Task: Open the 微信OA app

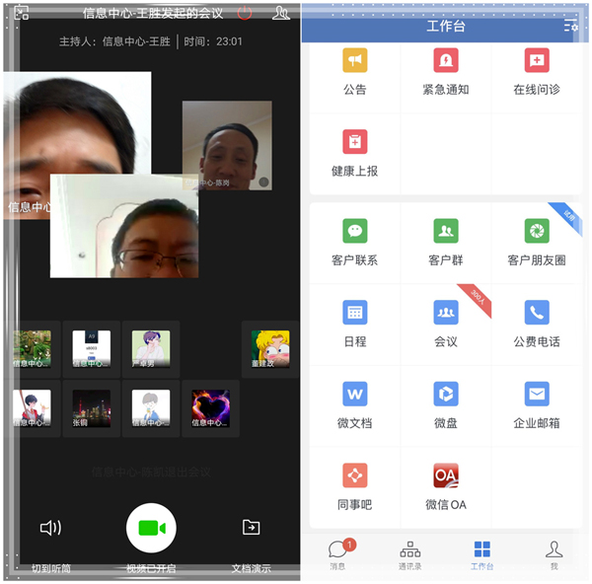Action: click(446, 487)
